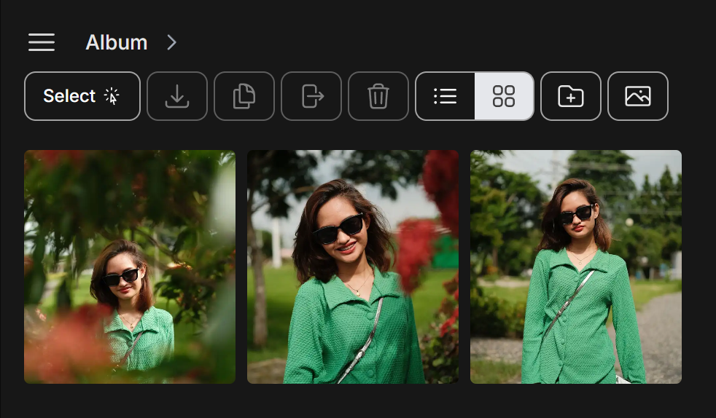Image resolution: width=716 pixels, height=418 pixels.
Task: Switch to grid view
Action: 504,96
